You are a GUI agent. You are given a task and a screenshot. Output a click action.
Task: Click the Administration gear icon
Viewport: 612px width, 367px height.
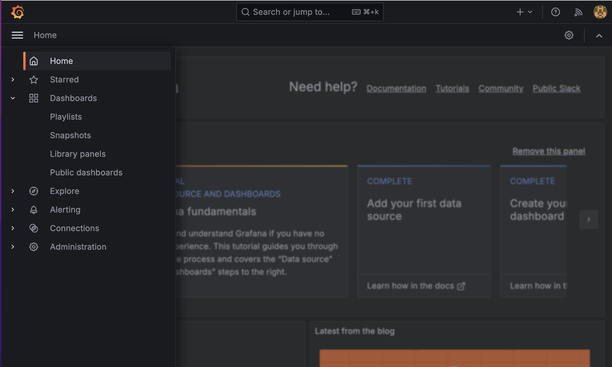point(34,247)
